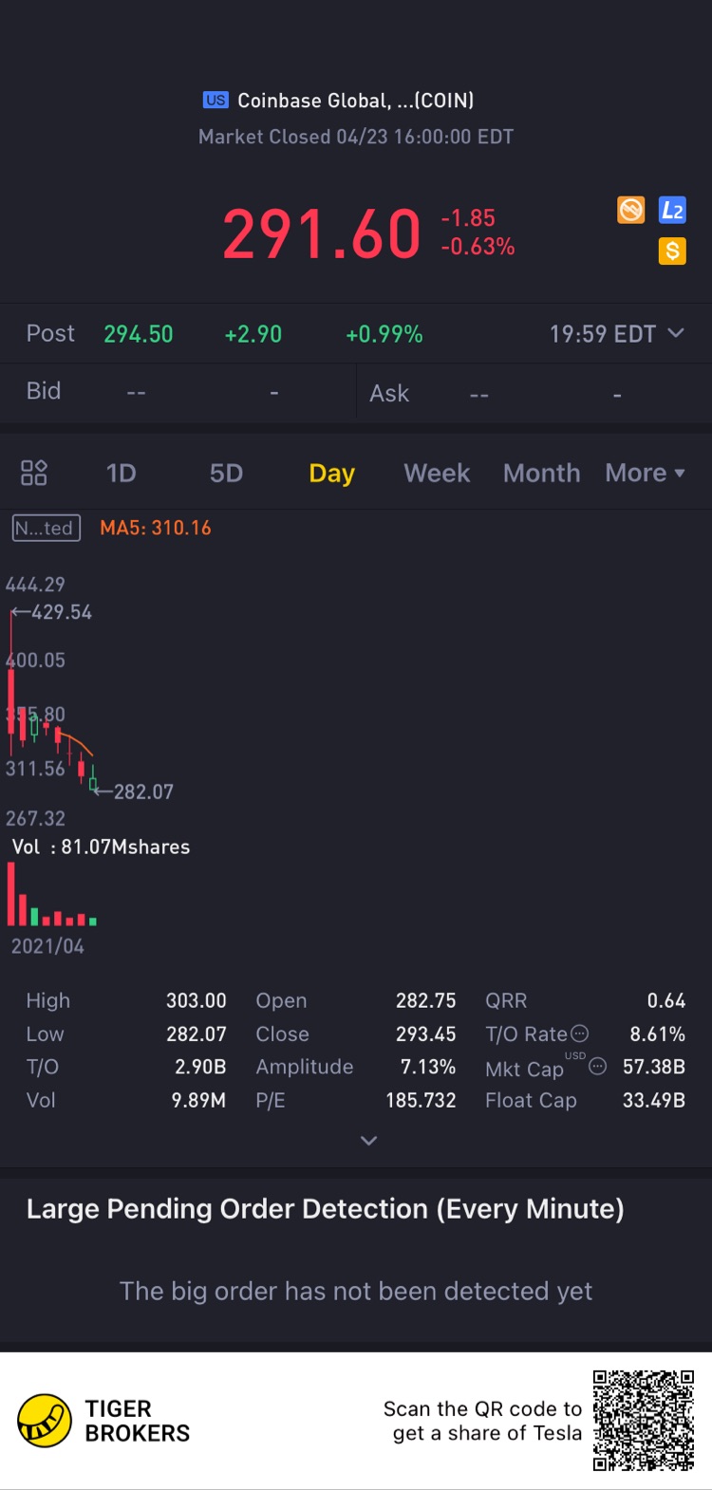
Task: Open the chart layout grid icon
Action: 34,473
